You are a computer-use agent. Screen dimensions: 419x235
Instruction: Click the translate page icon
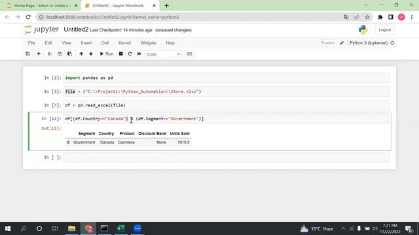coord(346,17)
